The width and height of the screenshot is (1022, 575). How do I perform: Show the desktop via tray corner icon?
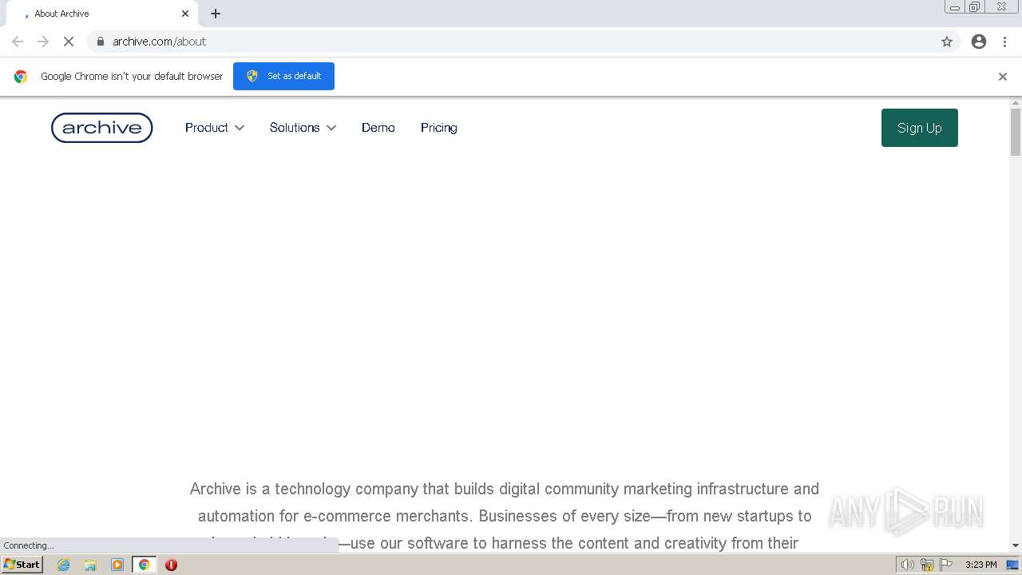tap(1012, 565)
